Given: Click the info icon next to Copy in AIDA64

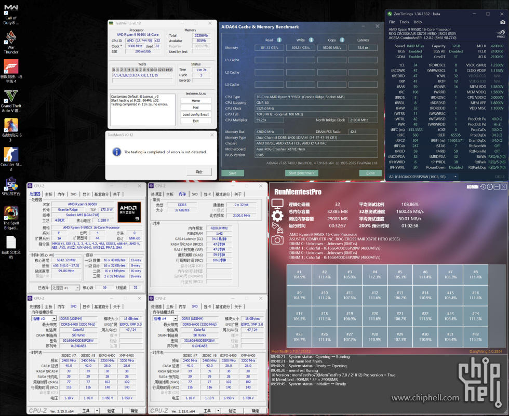Looking at the screenshot, I should click(x=342, y=40).
